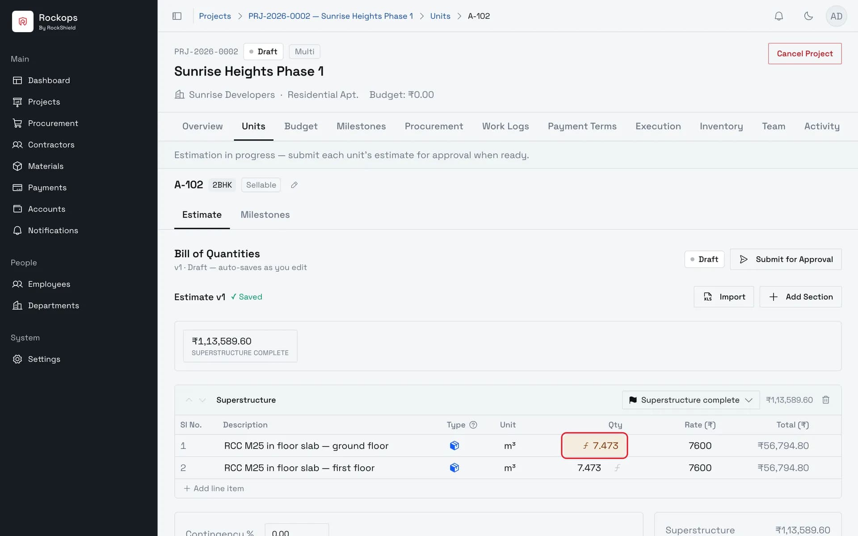Click Add Section button
Image resolution: width=858 pixels, height=536 pixels.
[800, 297]
